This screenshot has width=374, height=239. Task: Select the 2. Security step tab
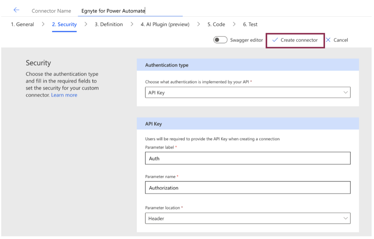pos(64,24)
